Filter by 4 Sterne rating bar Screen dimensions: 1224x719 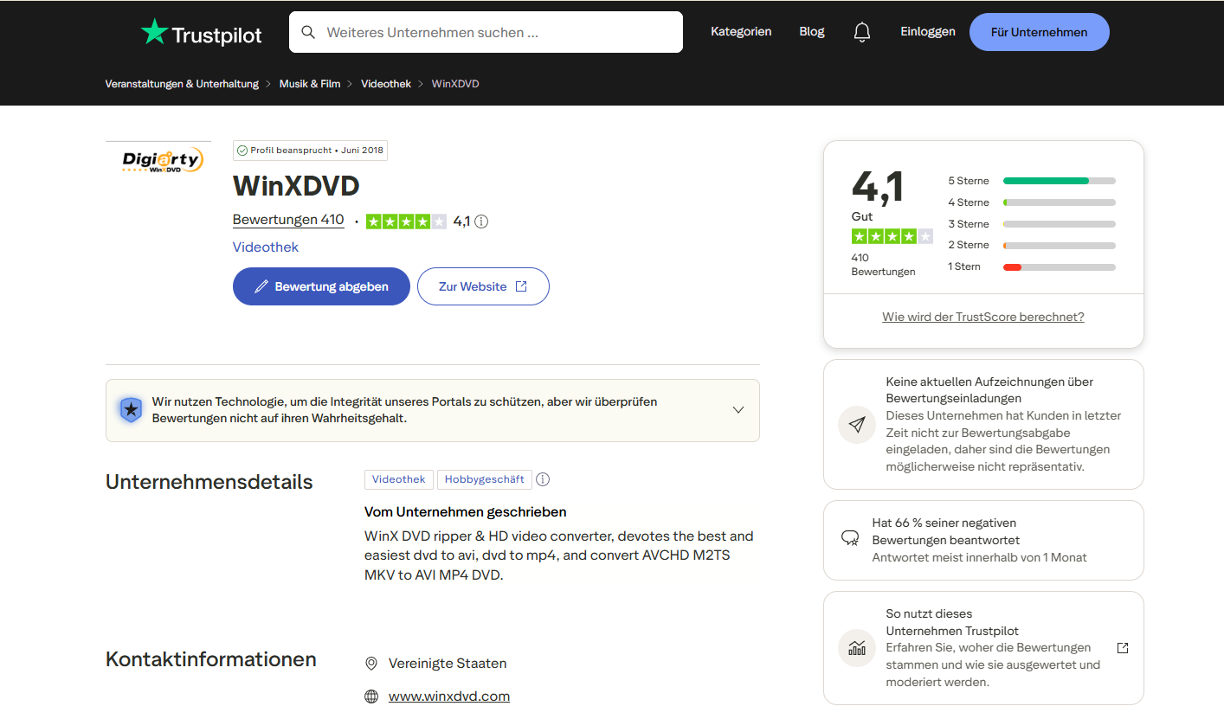[x=1032, y=202]
